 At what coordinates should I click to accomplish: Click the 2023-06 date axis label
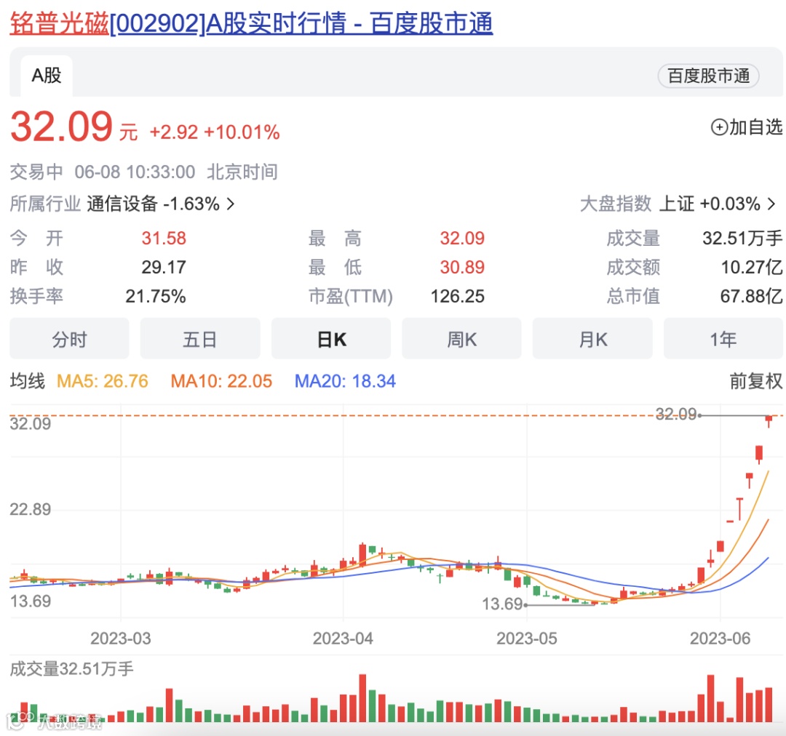point(720,639)
